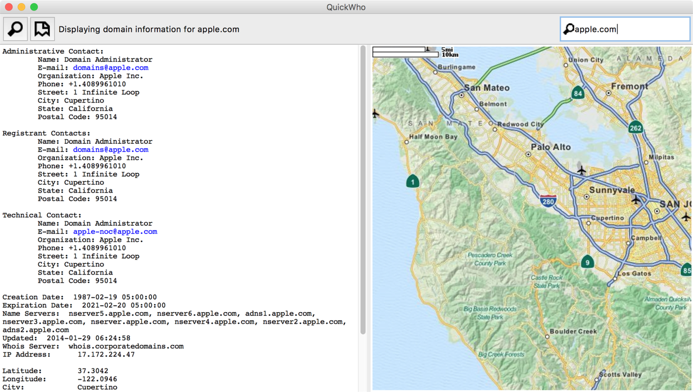Click the Redwood City map label

pyautogui.click(x=520, y=124)
